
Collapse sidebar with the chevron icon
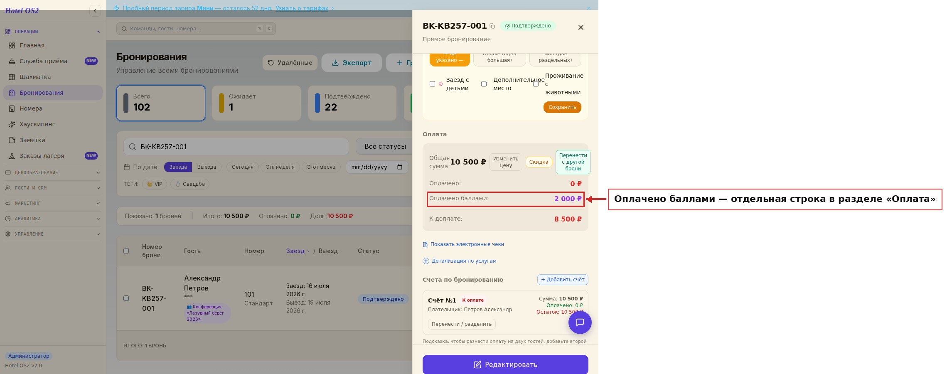tap(95, 11)
